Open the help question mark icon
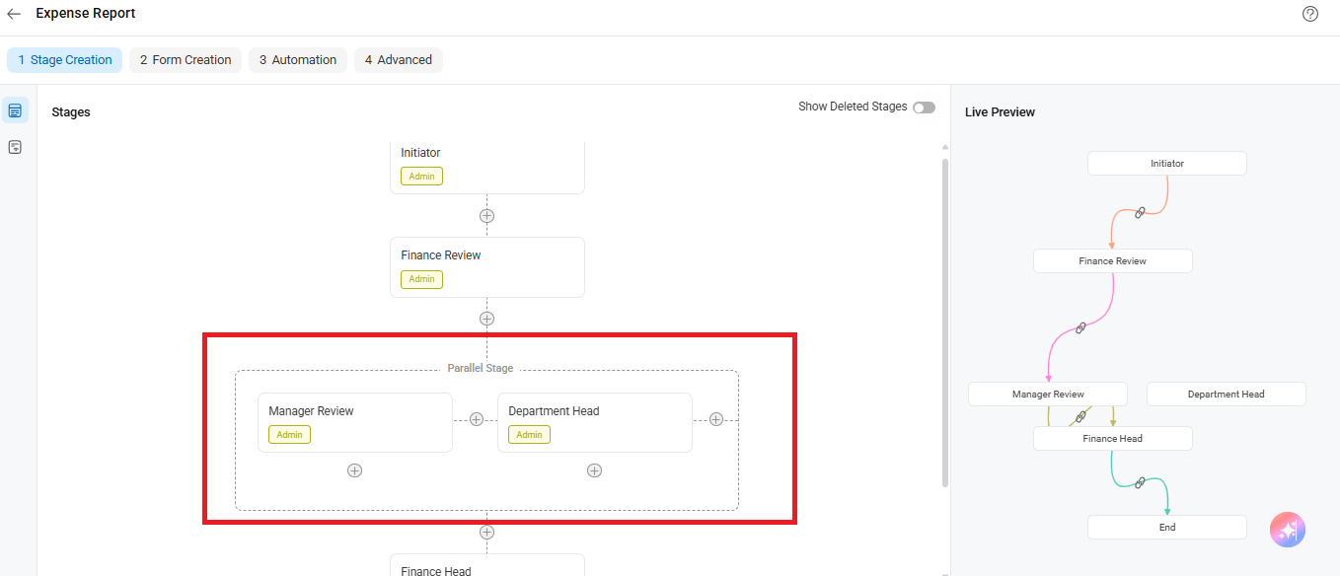The image size is (1340, 576). tap(1310, 14)
